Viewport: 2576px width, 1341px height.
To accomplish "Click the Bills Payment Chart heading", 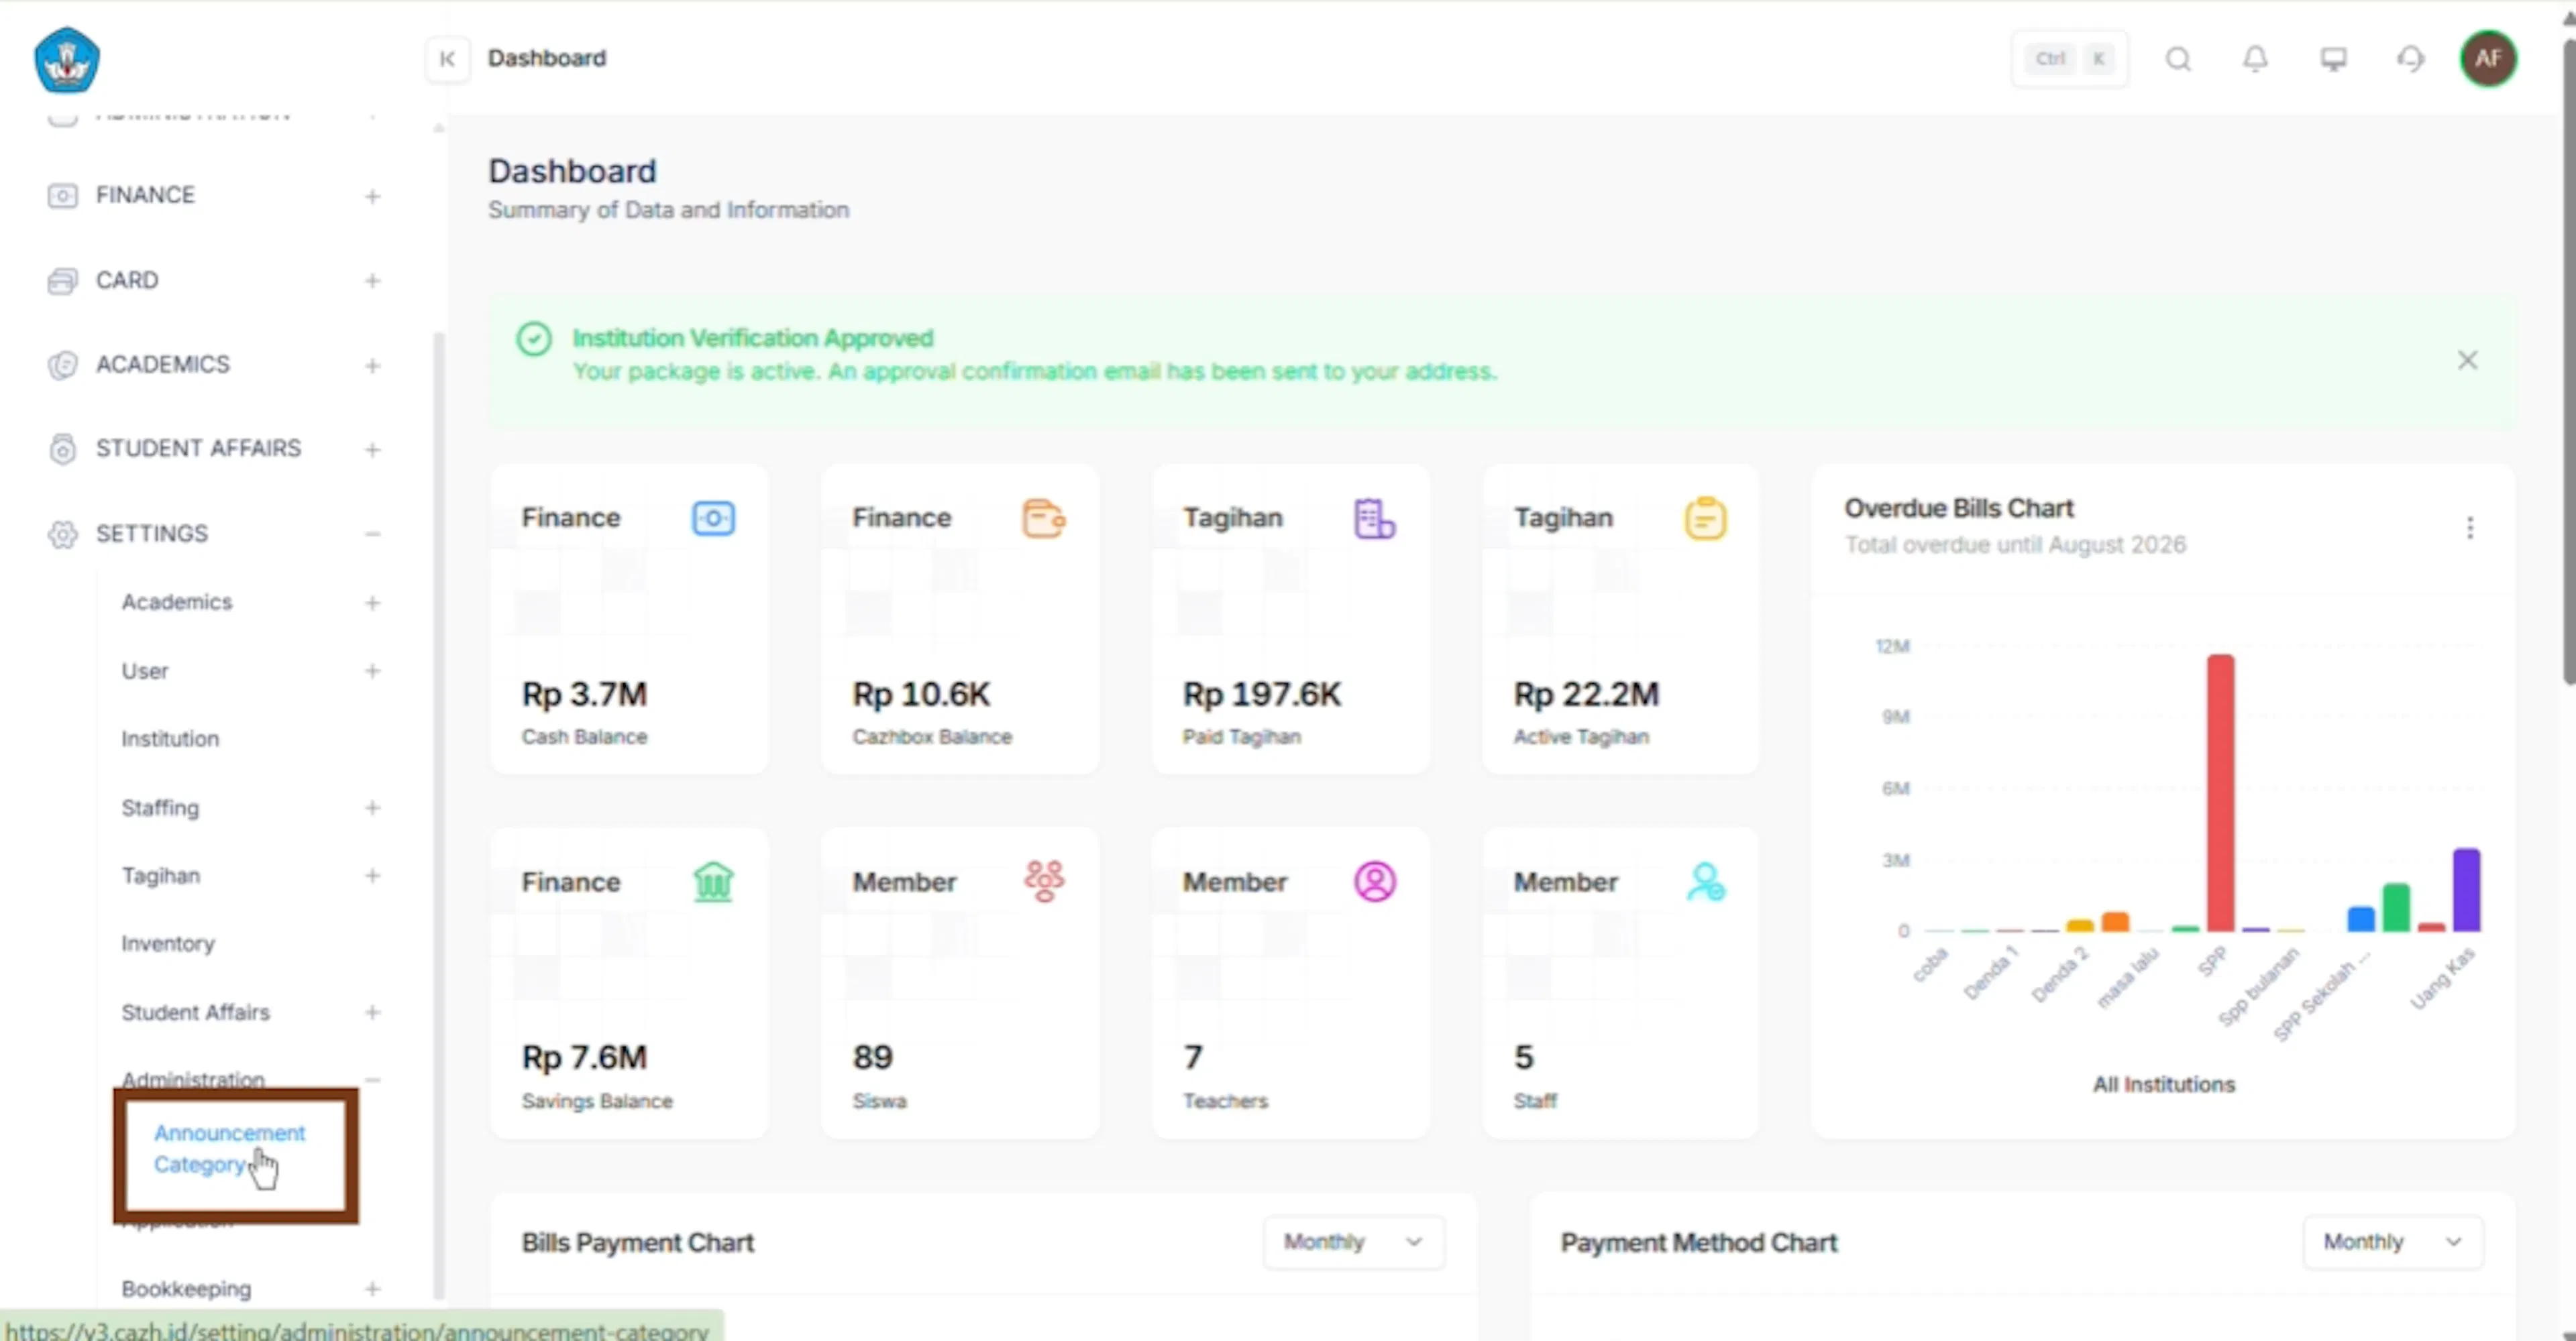I will 638,1242.
